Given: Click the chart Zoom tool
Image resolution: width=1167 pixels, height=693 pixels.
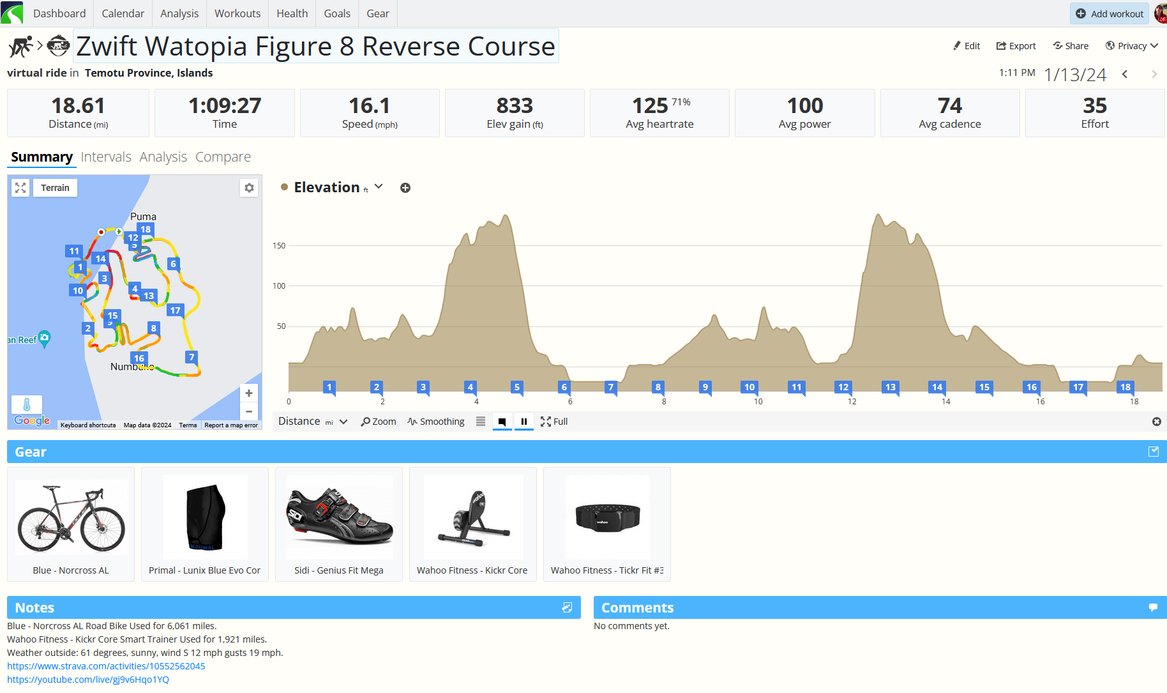Looking at the screenshot, I should pos(379,422).
